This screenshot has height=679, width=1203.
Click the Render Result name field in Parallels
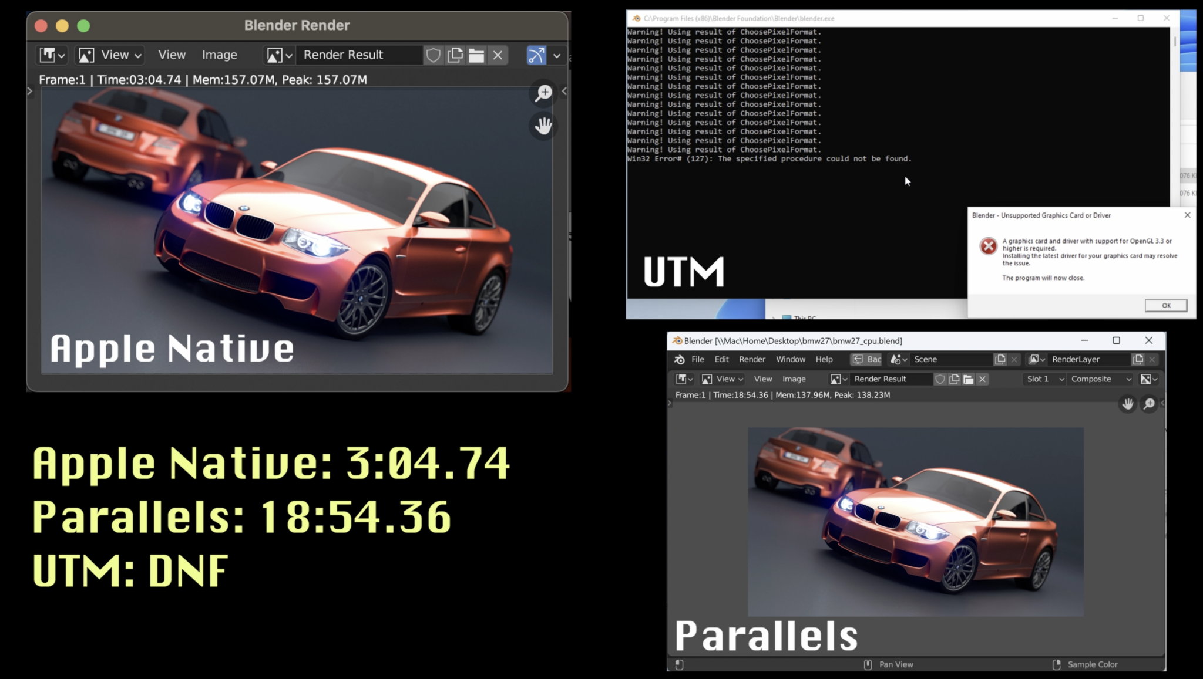[x=891, y=379]
